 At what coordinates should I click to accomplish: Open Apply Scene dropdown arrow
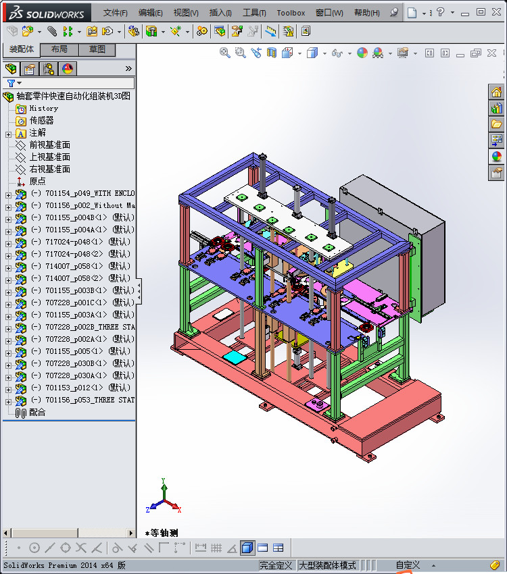tap(390, 53)
